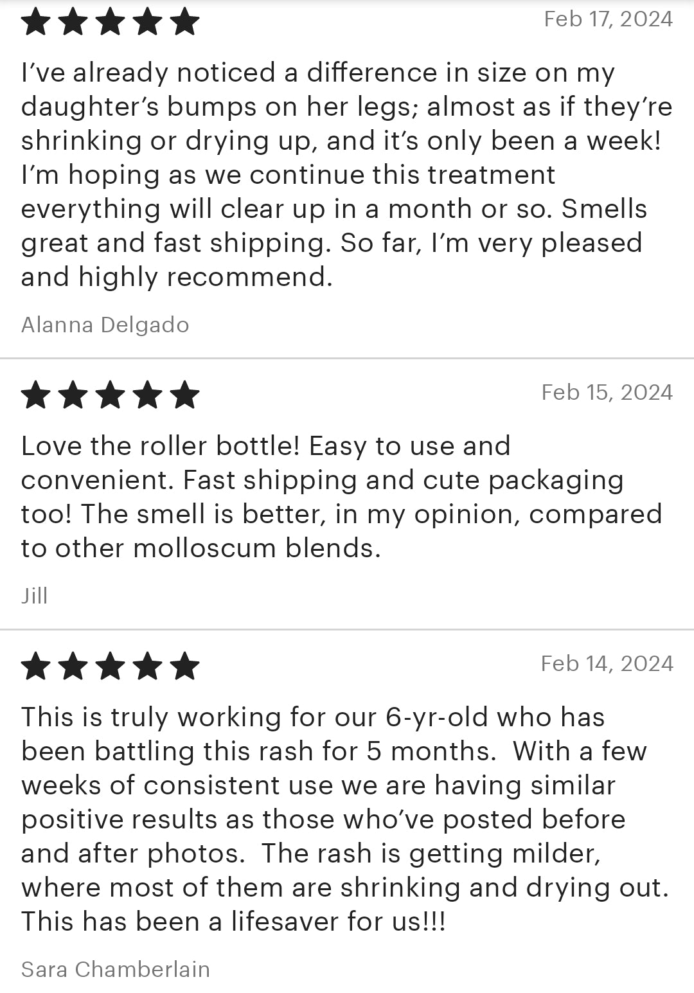Open reviewer Alanna Delgado's name
This screenshot has height=993, width=694.
click(x=105, y=325)
